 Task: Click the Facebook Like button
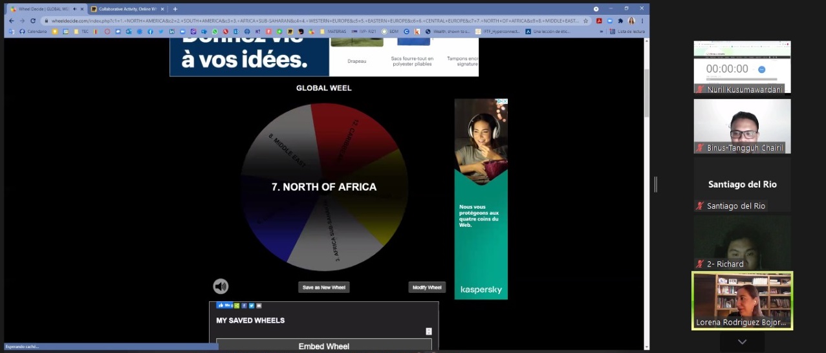(224, 305)
